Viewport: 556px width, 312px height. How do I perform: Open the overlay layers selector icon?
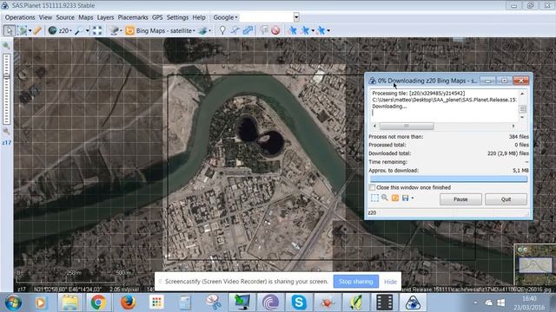tap(202, 31)
